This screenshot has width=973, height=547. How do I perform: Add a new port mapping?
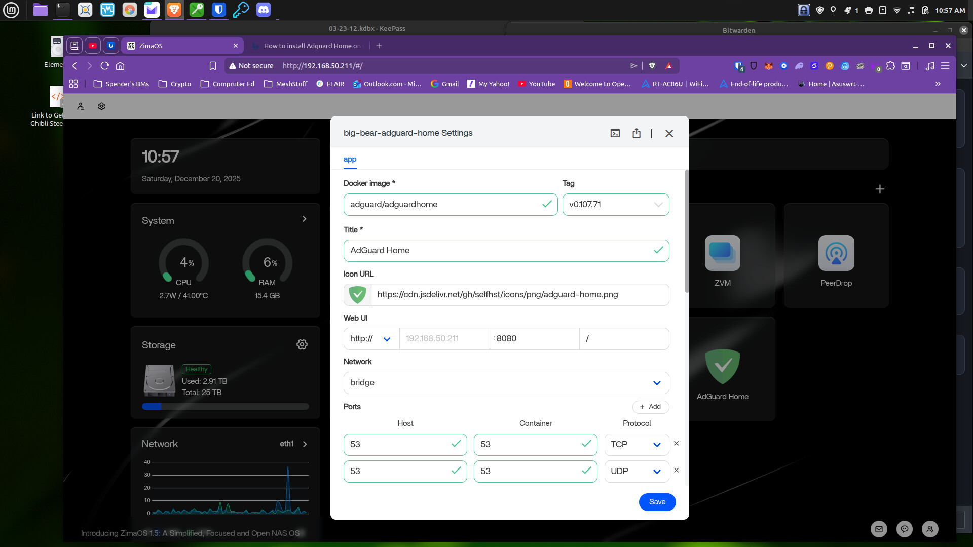pyautogui.click(x=651, y=407)
